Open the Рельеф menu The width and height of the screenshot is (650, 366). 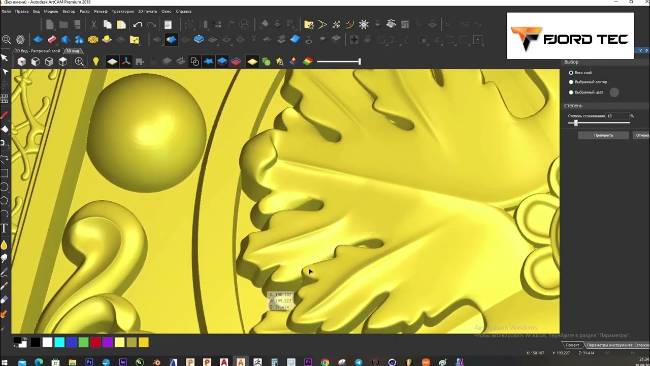click(x=101, y=11)
